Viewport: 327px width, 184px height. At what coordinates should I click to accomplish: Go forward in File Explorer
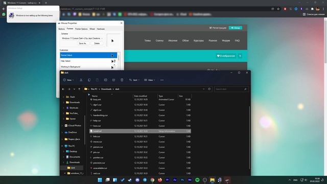point(69,89)
